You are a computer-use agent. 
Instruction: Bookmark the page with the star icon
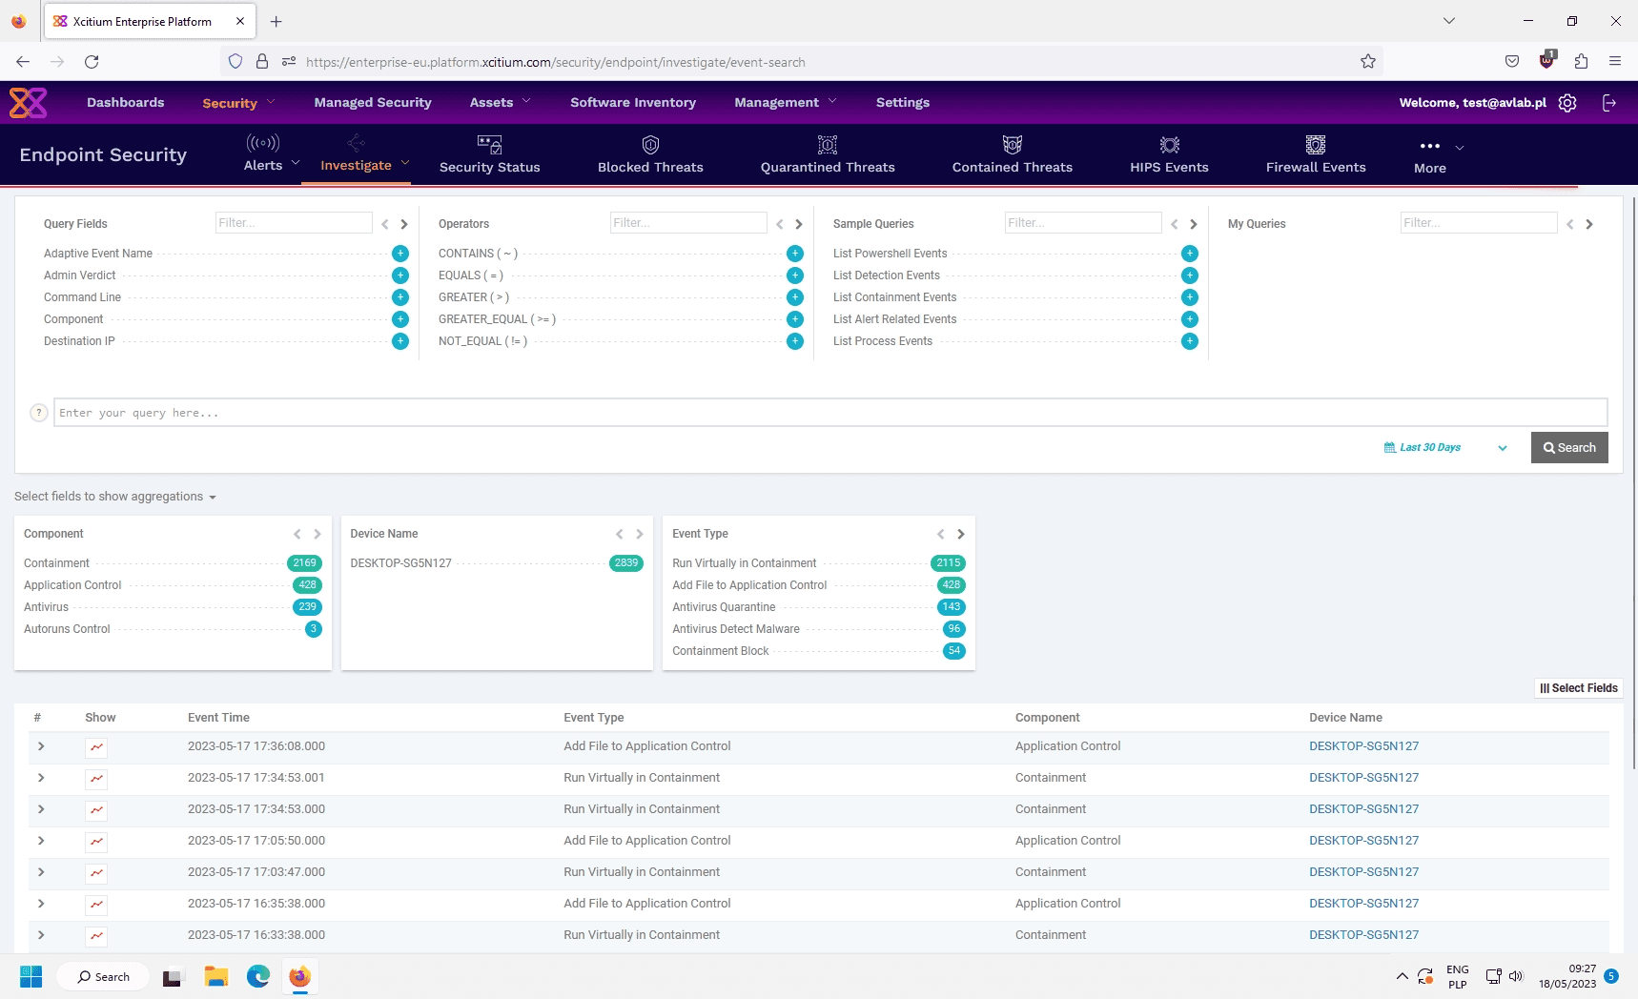point(1367,61)
